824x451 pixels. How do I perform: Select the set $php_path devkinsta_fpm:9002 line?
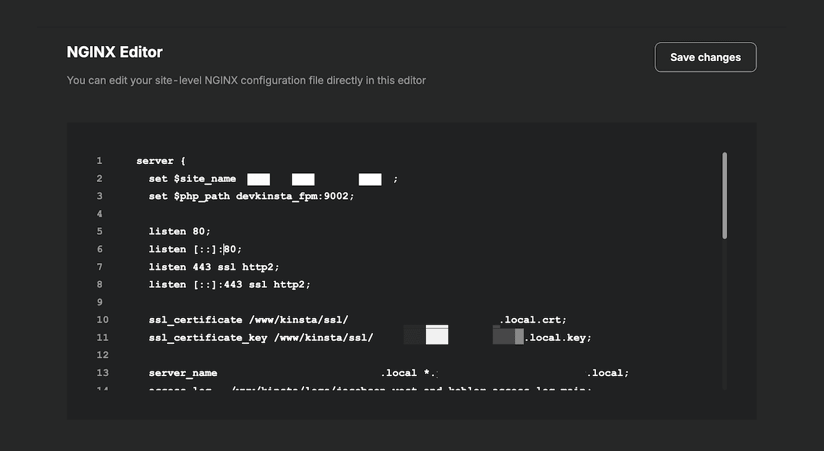pos(251,196)
